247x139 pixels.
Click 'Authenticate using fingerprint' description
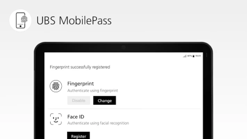click(93, 90)
